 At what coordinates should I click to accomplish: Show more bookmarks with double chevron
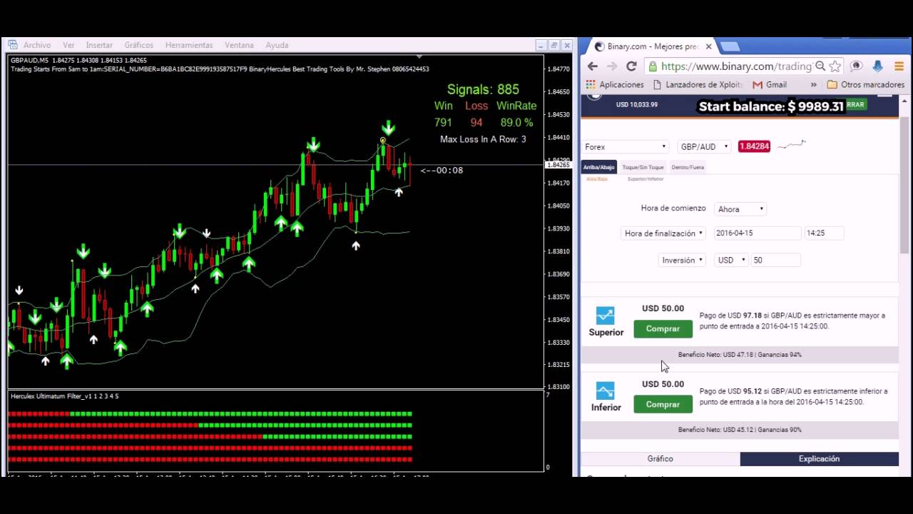[814, 84]
